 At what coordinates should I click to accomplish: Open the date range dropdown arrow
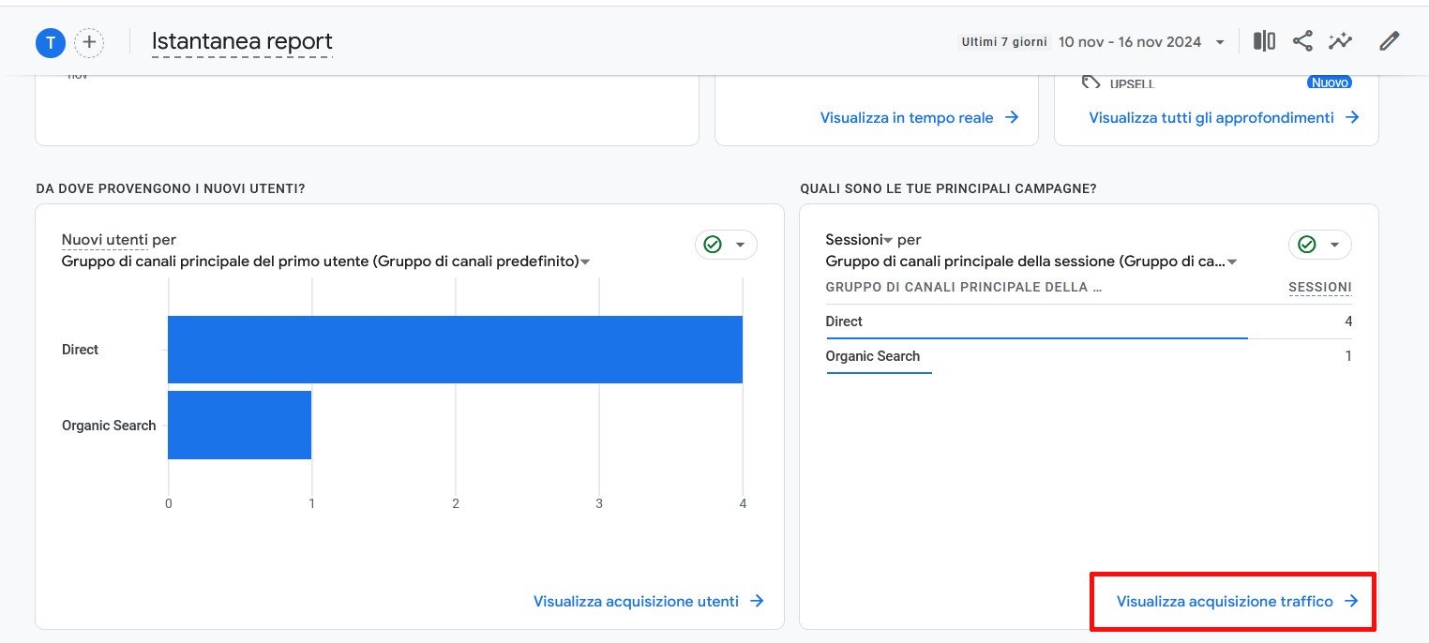[1220, 42]
